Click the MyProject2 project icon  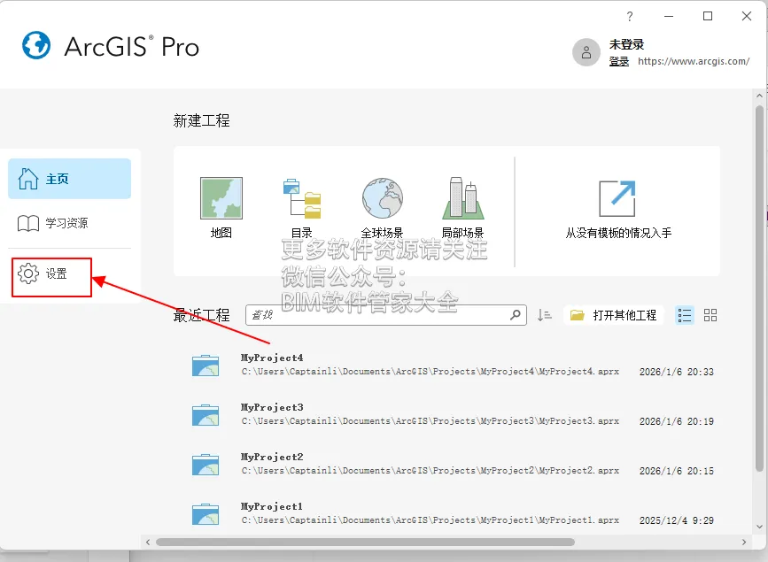(x=206, y=465)
